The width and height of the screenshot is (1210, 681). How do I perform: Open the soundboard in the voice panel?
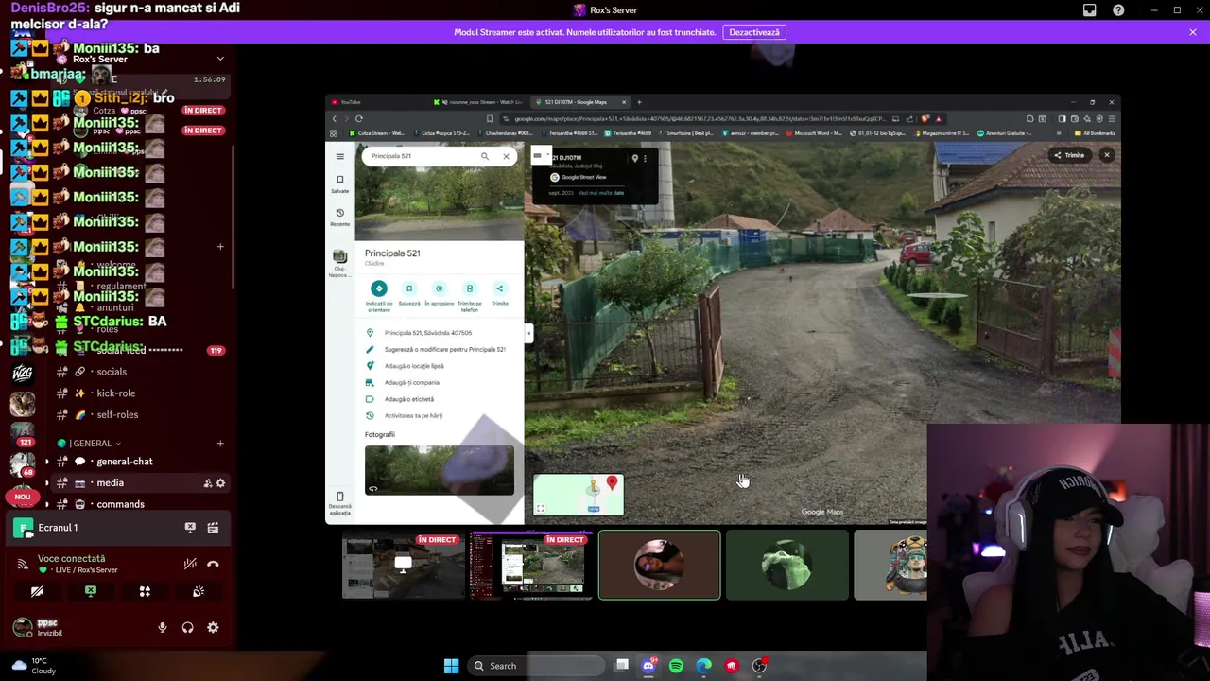coord(199,591)
